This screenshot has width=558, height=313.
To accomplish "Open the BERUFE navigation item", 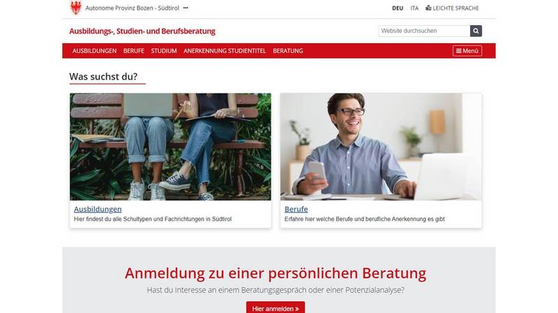I will (x=134, y=51).
